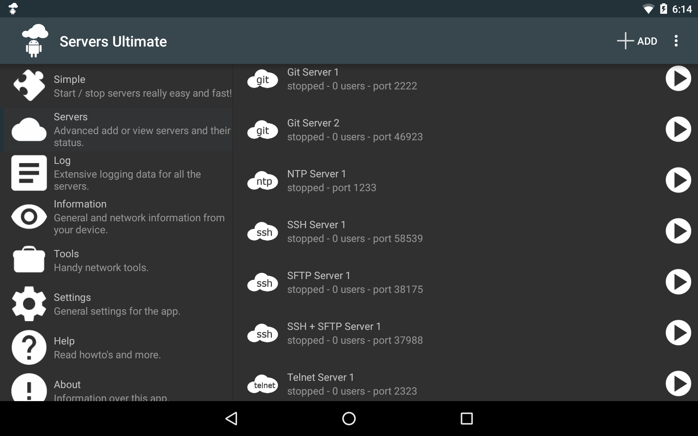Image resolution: width=698 pixels, height=436 pixels.
Task: Open the Log menu item
Action: [116, 173]
